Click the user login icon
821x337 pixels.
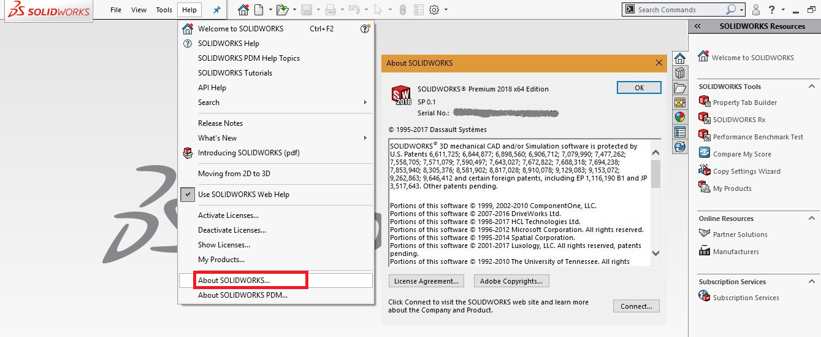click(x=755, y=10)
